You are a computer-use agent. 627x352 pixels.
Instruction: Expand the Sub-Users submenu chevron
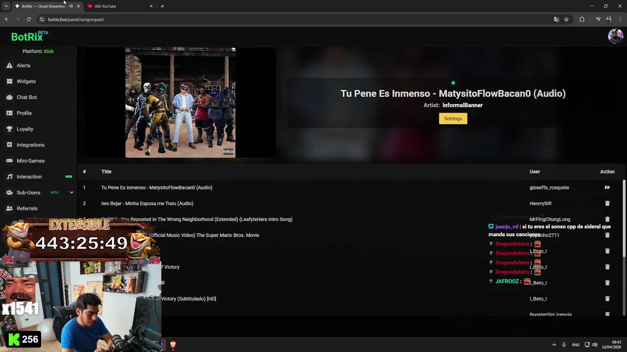coord(72,193)
